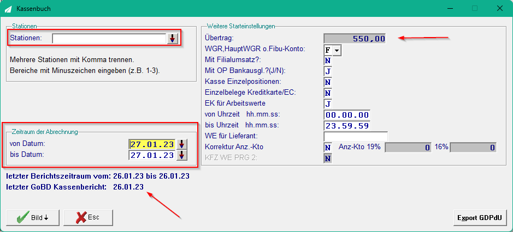Click the bis Uhrzeit time field
The height and width of the screenshot is (232, 513).
pyautogui.click(x=347, y=126)
